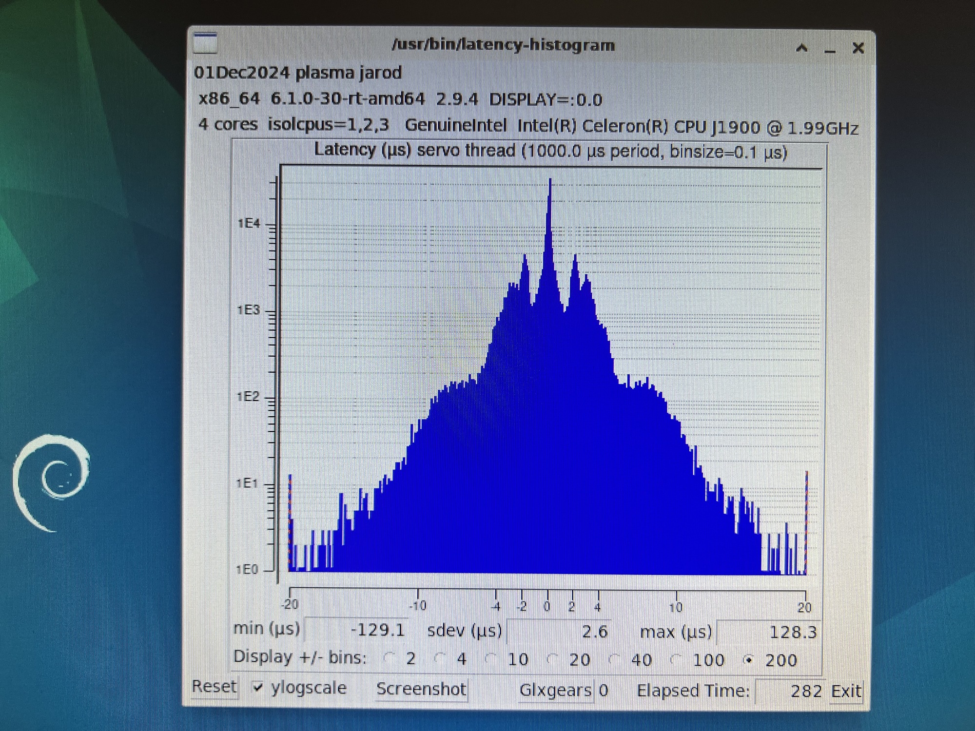Open the window menu icon in title bar

(x=205, y=43)
